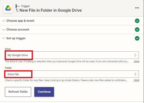
Task: Click the Drive field up-down arrows
Action: (135, 55)
